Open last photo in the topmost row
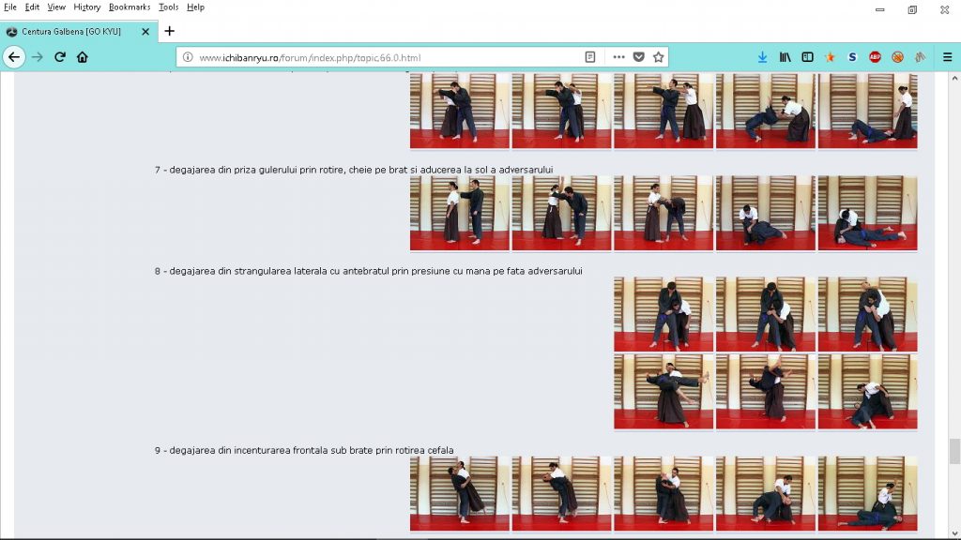The height and width of the screenshot is (540, 961). click(868, 111)
